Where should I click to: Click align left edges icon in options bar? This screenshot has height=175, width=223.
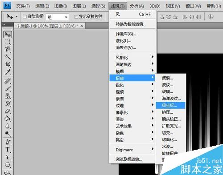(185, 17)
